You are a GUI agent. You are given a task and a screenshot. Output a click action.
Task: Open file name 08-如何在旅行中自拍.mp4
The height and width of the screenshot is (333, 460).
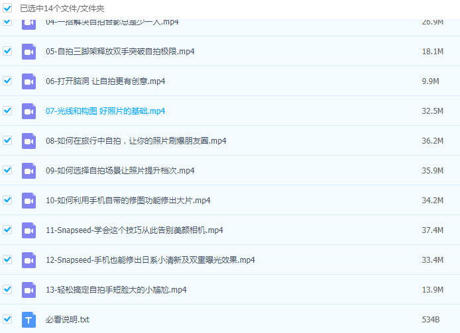point(136,141)
